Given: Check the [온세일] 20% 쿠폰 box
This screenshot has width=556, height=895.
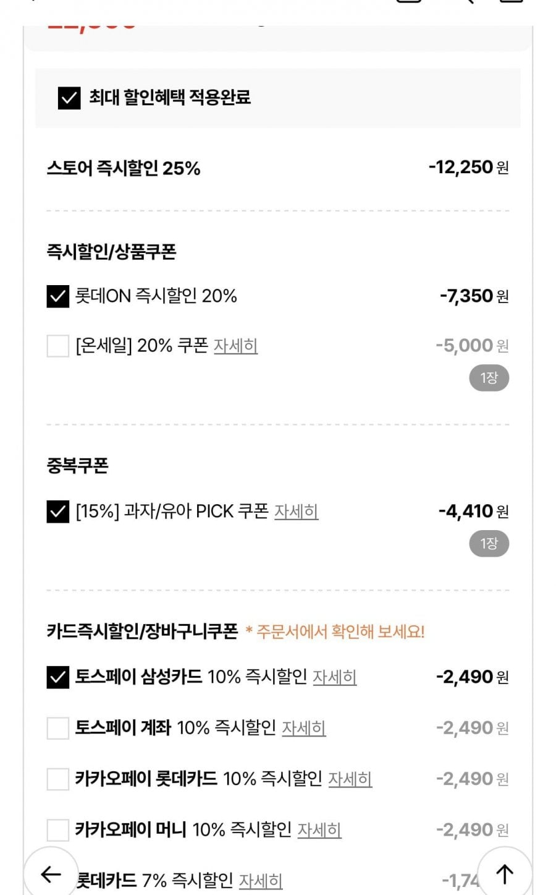Looking at the screenshot, I should coord(58,346).
